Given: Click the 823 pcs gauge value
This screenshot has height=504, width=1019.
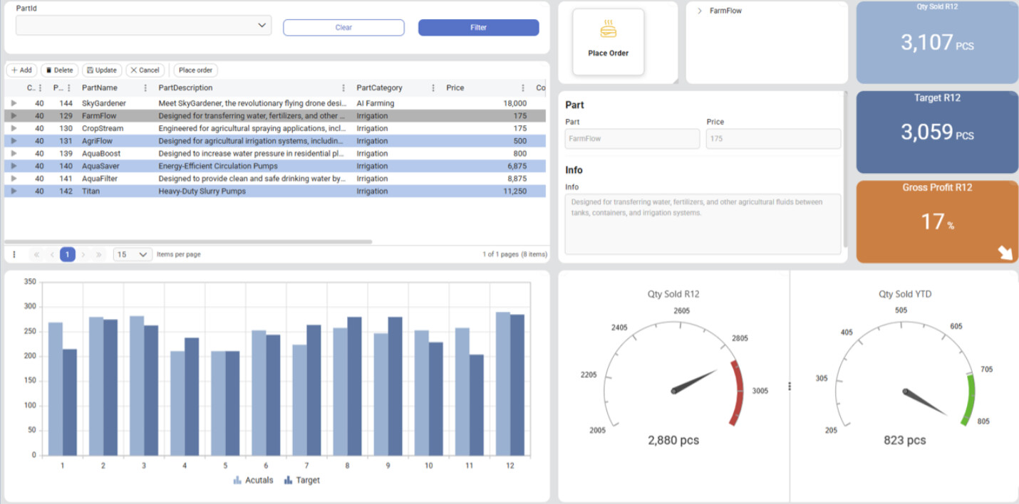Looking at the screenshot, I should click(905, 440).
